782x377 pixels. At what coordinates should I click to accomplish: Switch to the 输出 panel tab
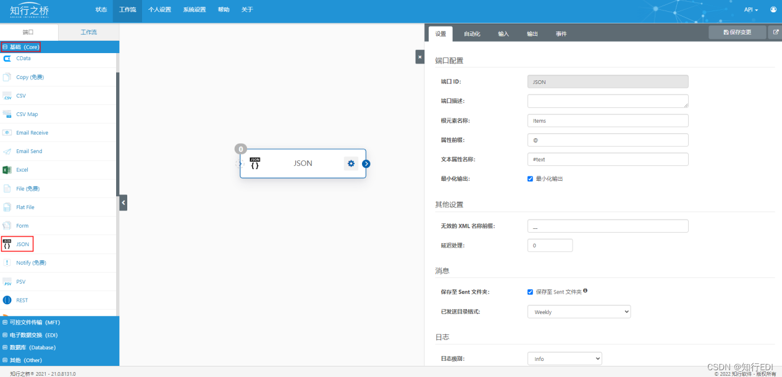532,34
